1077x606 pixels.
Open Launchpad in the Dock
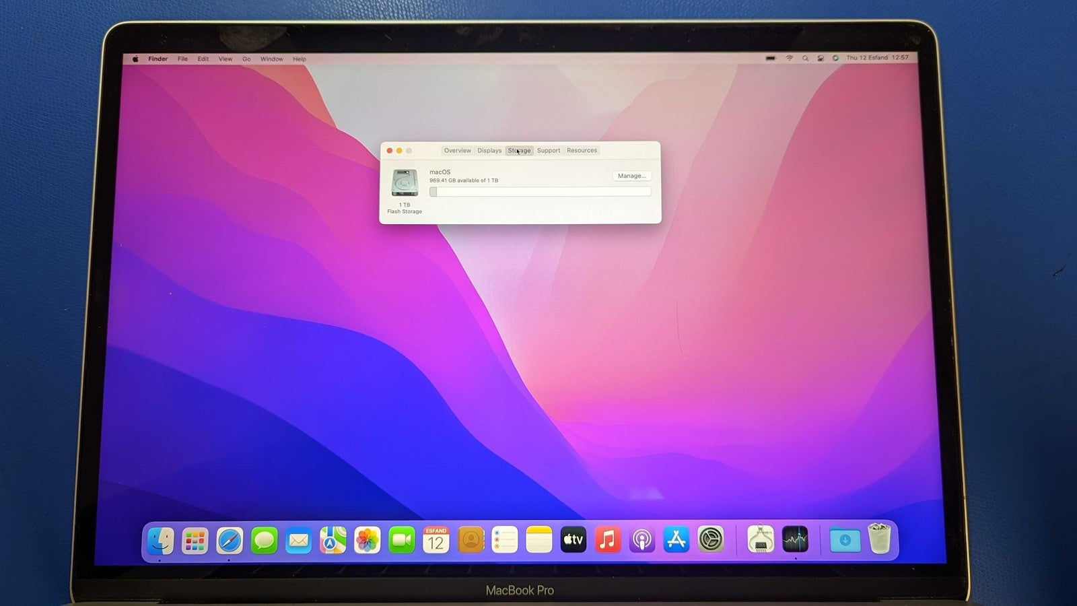click(x=195, y=541)
